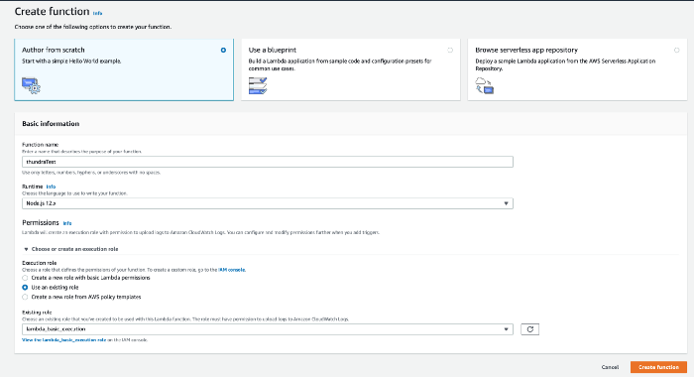The height and width of the screenshot is (377, 694).
Task: Open Info link next to Permissions
Action: pyautogui.click(x=67, y=223)
